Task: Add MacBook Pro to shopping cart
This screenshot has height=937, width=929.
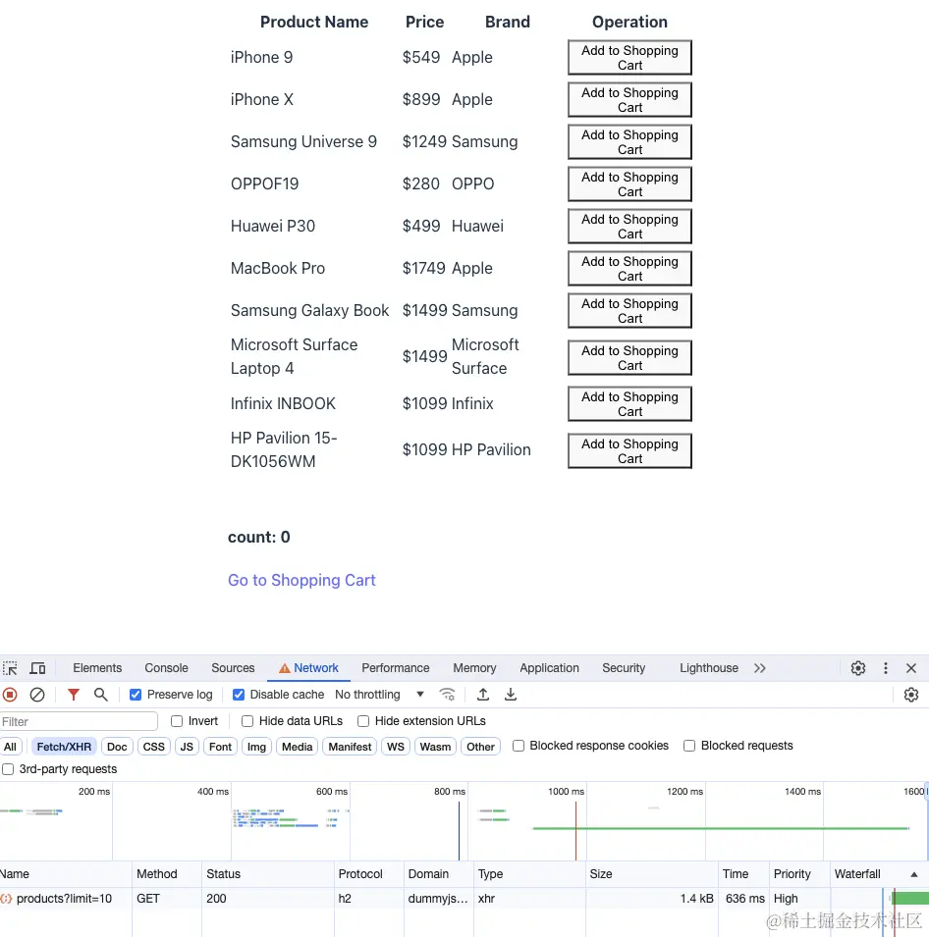Action: coord(629,268)
